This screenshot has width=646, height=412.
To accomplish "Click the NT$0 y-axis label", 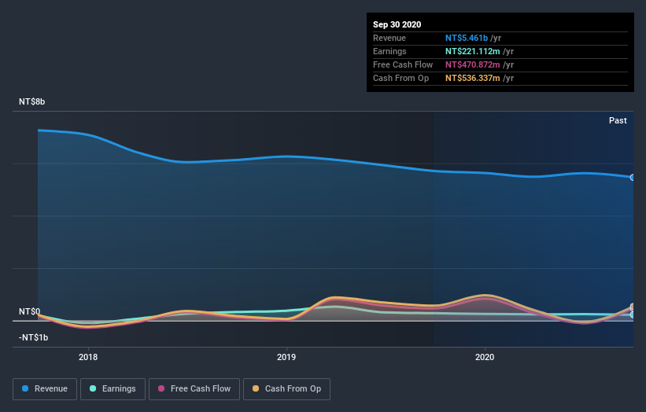I will click(30, 311).
